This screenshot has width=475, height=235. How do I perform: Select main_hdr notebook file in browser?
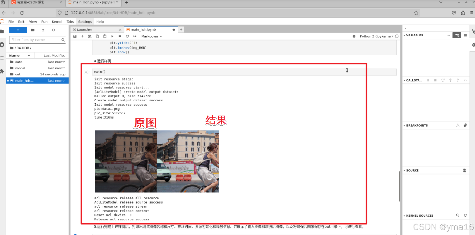click(37, 81)
